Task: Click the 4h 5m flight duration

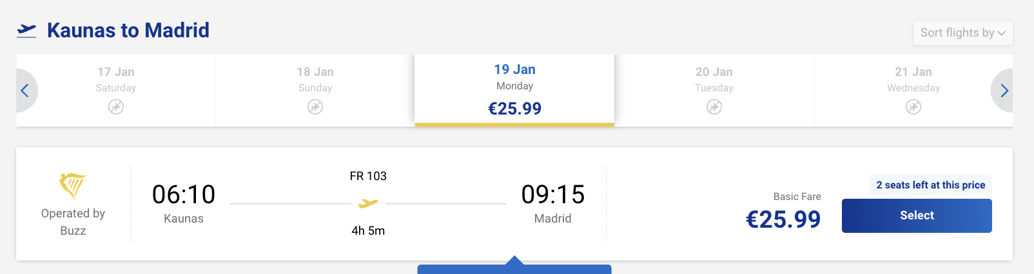Action: [x=368, y=231]
